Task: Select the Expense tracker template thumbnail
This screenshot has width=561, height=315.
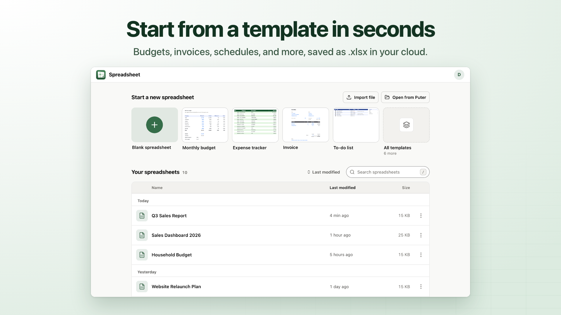Action: coord(255,125)
